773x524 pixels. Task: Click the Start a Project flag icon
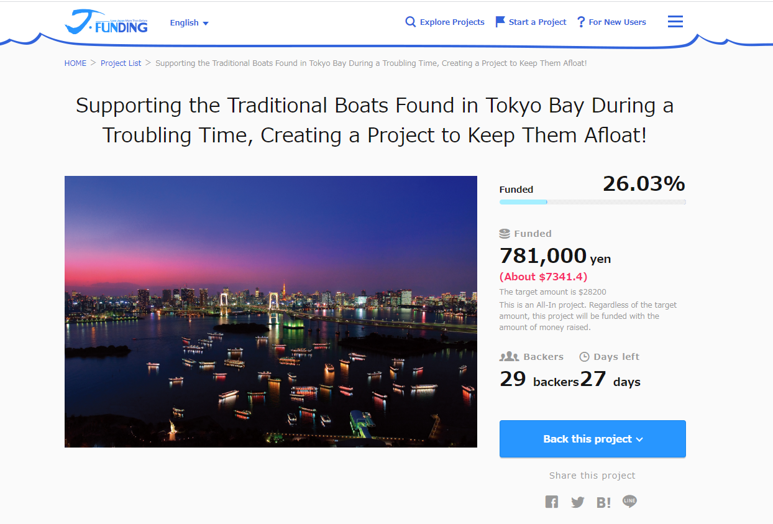(500, 22)
